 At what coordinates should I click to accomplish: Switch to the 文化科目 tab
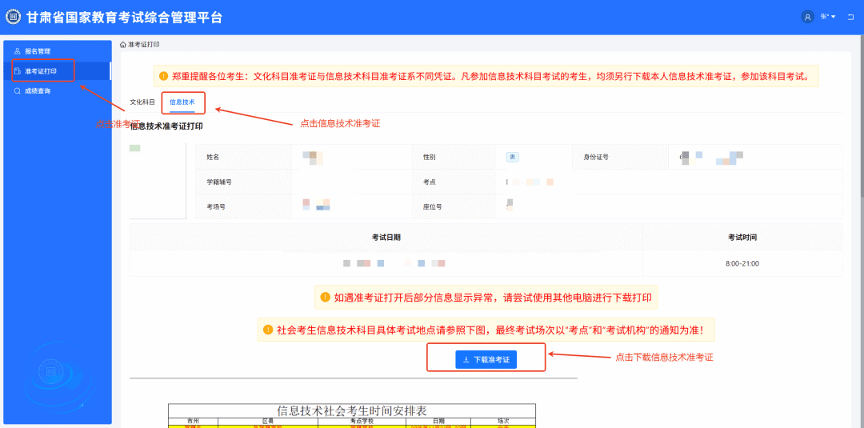tap(142, 102)
